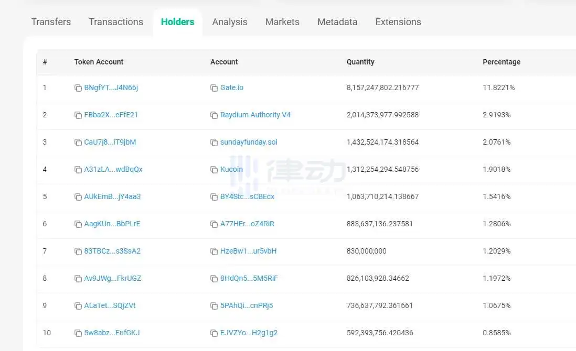The height and width of the screenshot is (351, 576).
Task: Copy token account CaU7j8...iT9jbM icon
Action: (x=78, y=142)
